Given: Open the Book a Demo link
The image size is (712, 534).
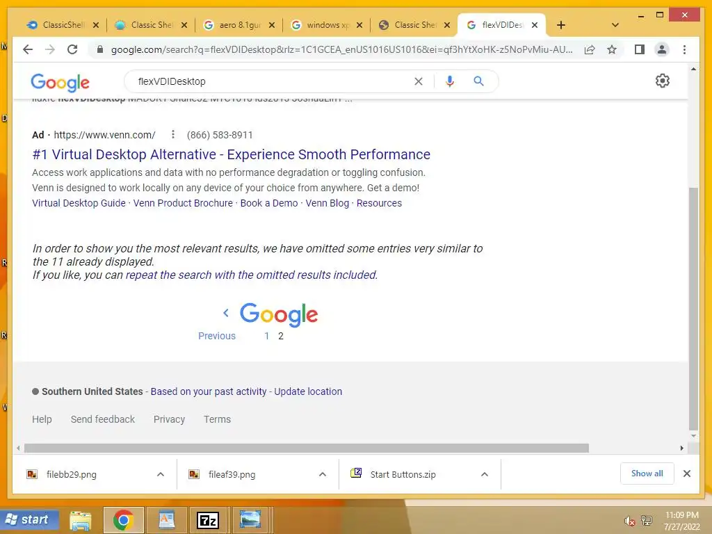Looking at the screenshot, I should [269, 203].
